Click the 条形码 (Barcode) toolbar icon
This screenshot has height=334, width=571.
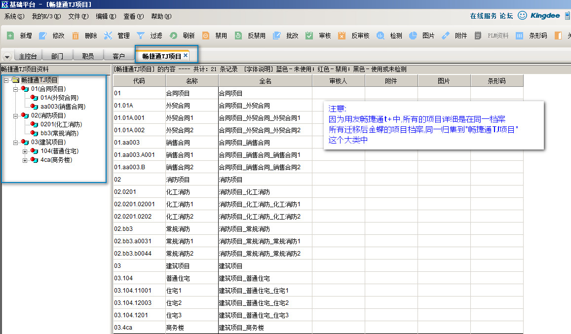tap(520, 36)
